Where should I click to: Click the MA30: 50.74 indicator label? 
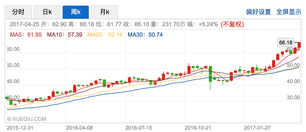[x=145, y=35]
